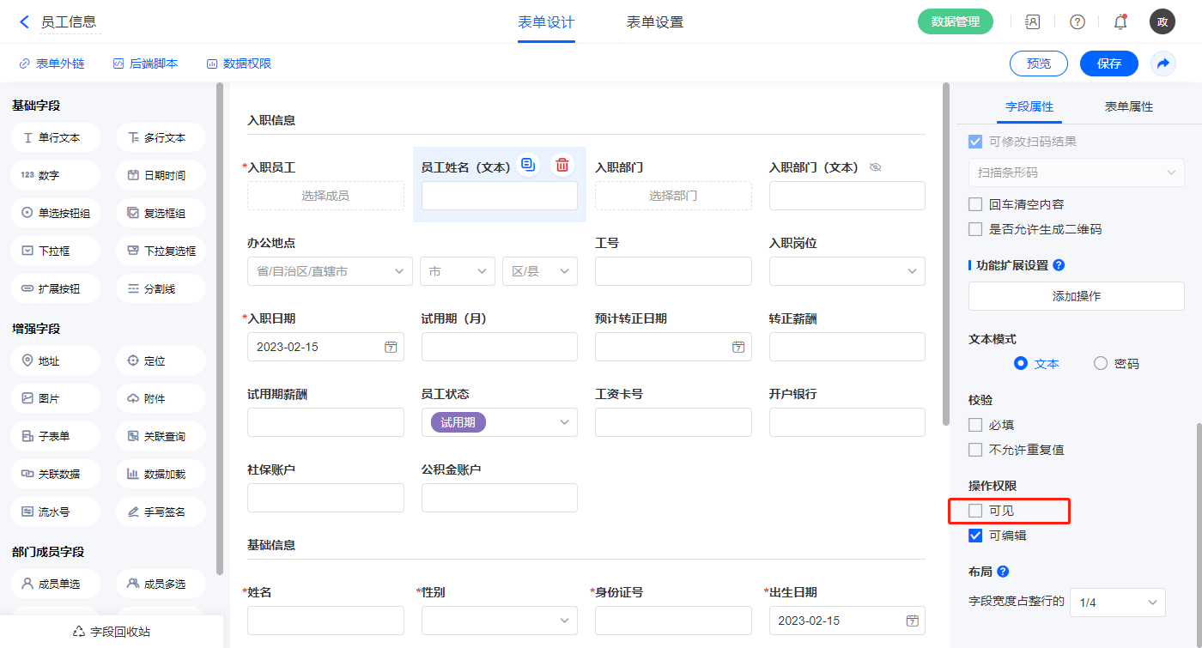1202x648 pixels.
Task: Click the back arrow beside 员工信息
Action: pyautogui.click(x=24, y=21)
